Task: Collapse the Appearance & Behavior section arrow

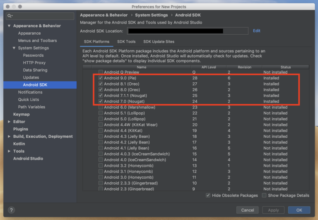Action: (x=9, y=26)
